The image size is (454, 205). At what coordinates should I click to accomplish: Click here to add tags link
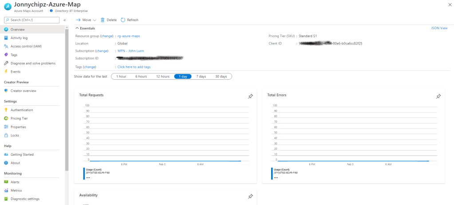[134, 67]
